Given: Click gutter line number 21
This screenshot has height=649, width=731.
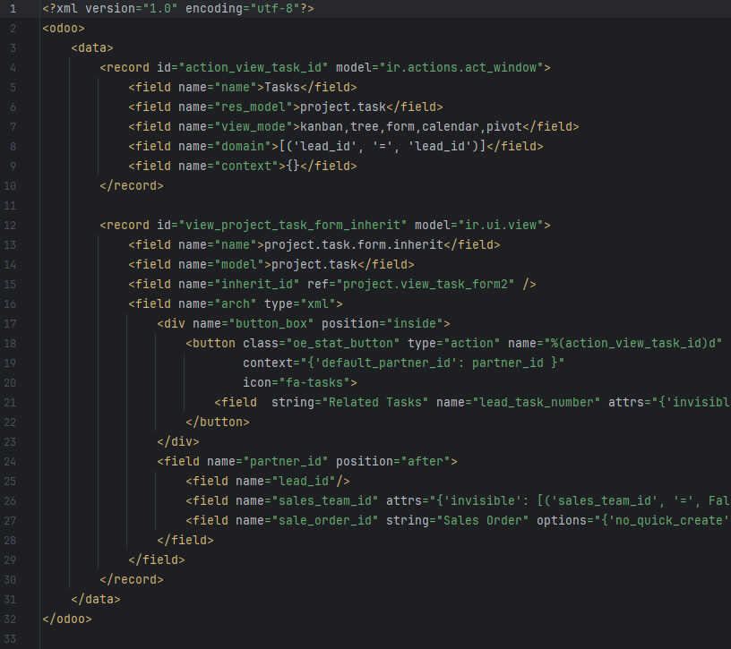Looking at the screenshot, I should (x=10, y=403).
